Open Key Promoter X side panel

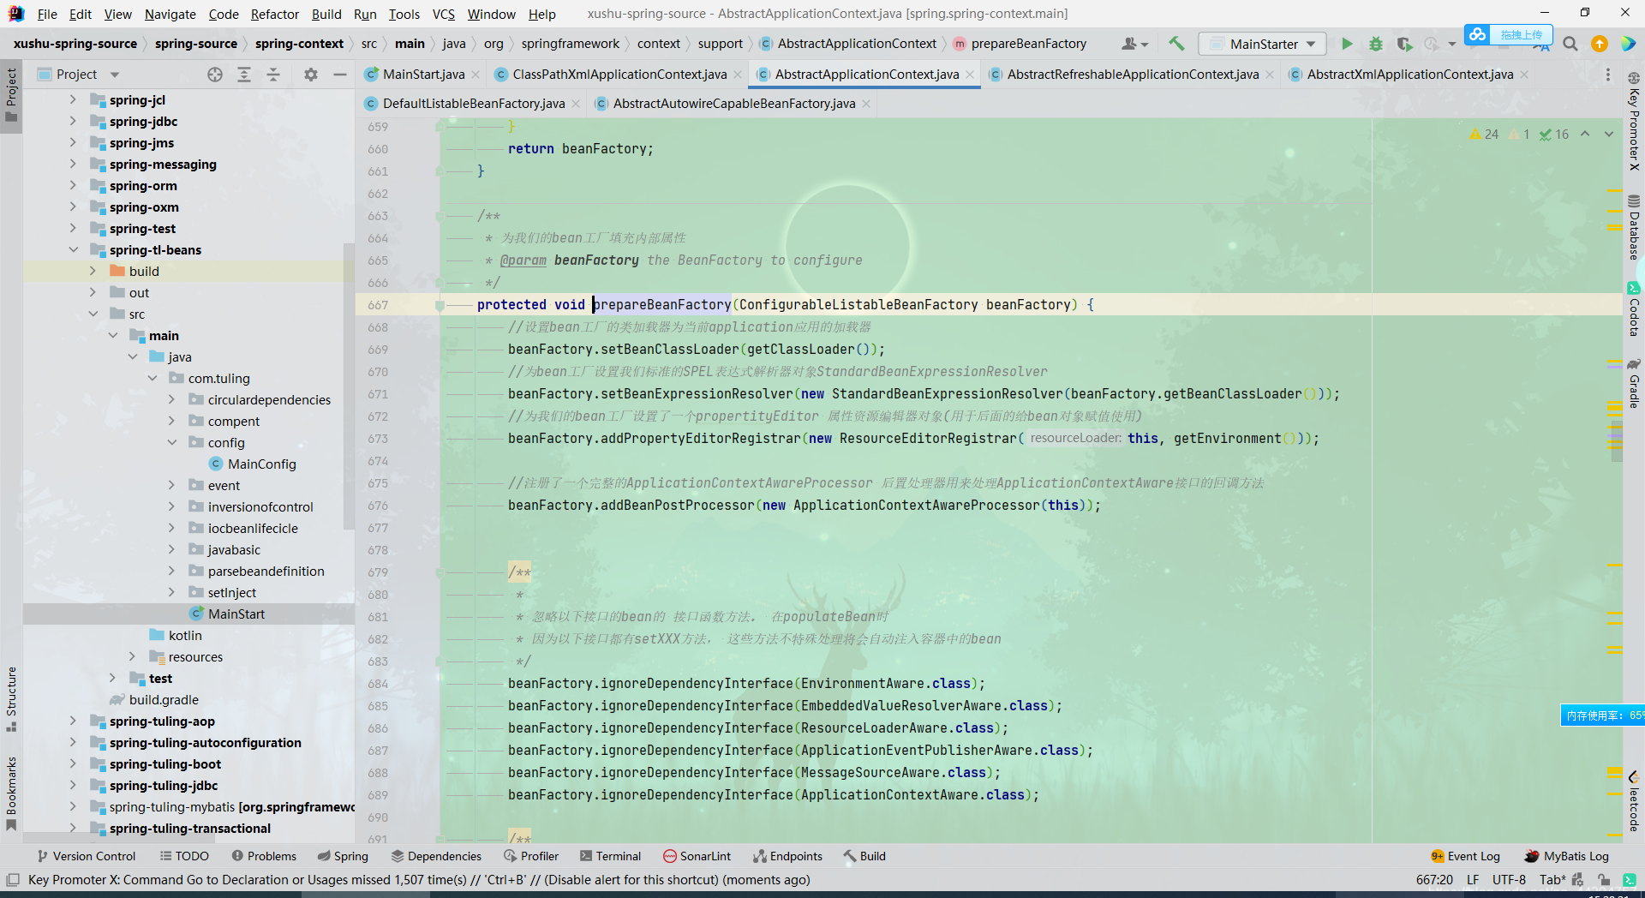pyautogui.click(x=1634, y=123)
